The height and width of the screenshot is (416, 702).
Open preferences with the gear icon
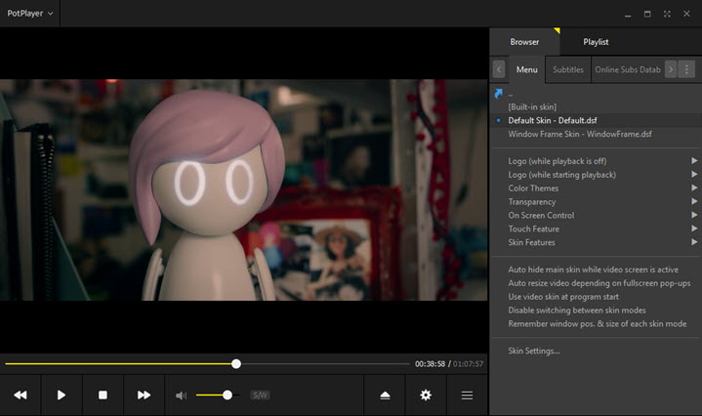coord(426,395)
